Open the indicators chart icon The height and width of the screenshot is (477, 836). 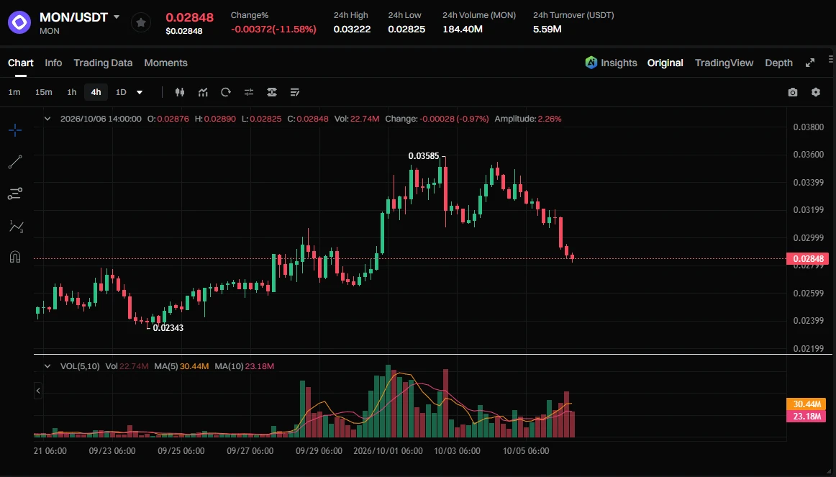click(203, 92)
